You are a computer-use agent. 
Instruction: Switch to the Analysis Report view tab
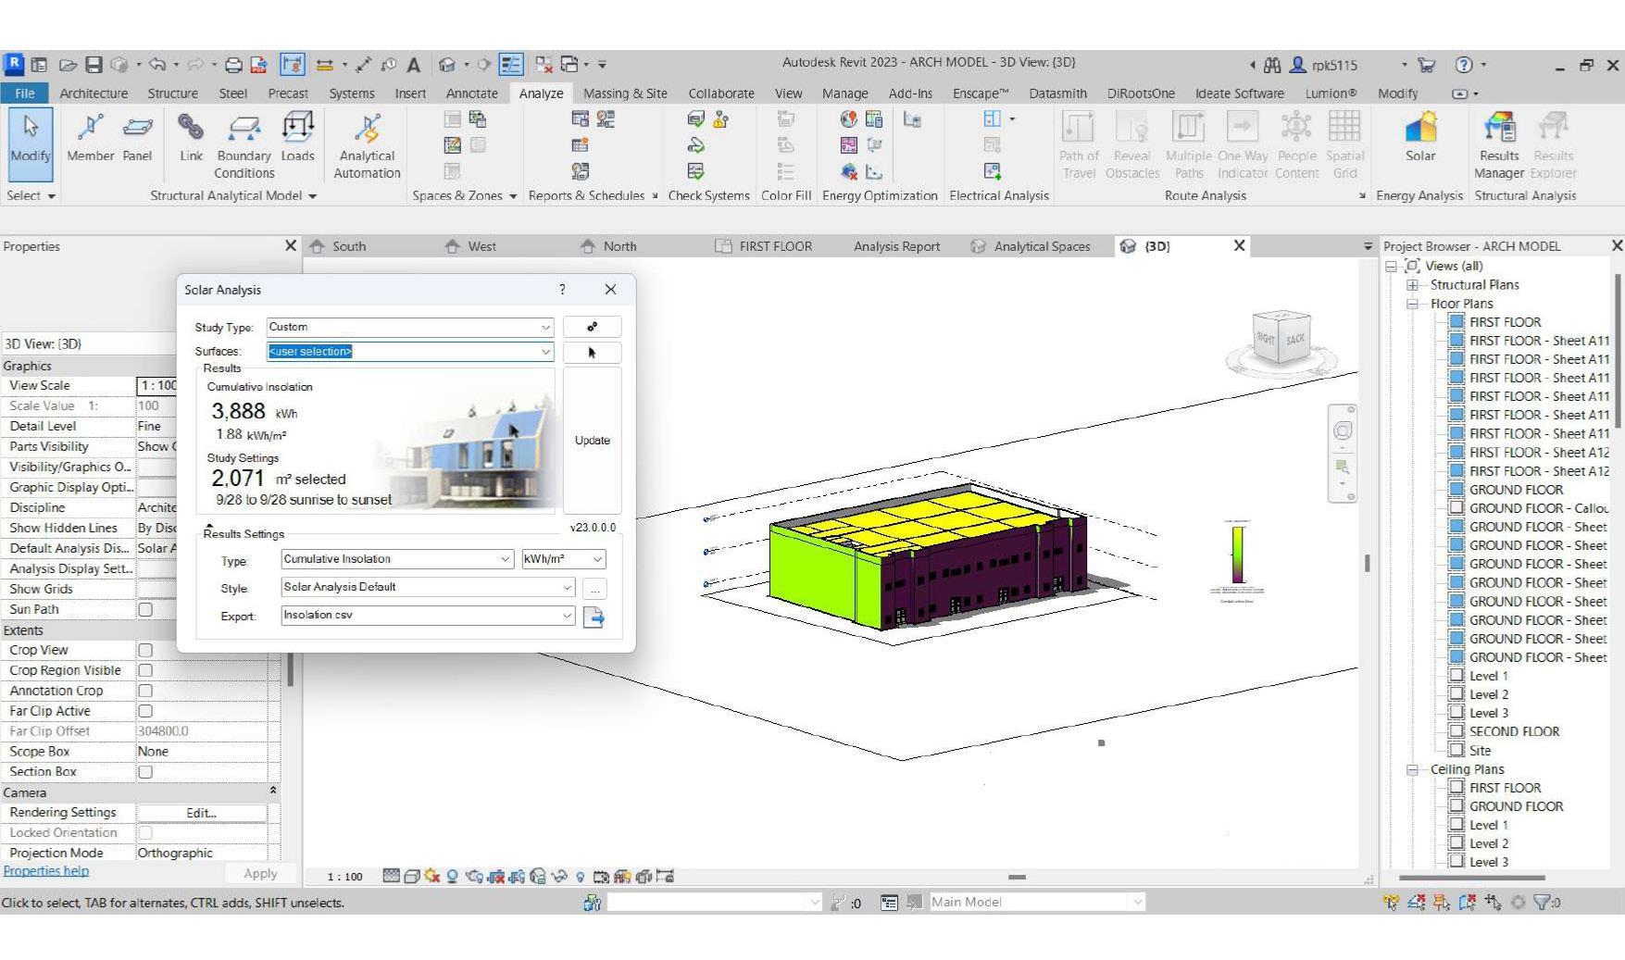[896, 246]
